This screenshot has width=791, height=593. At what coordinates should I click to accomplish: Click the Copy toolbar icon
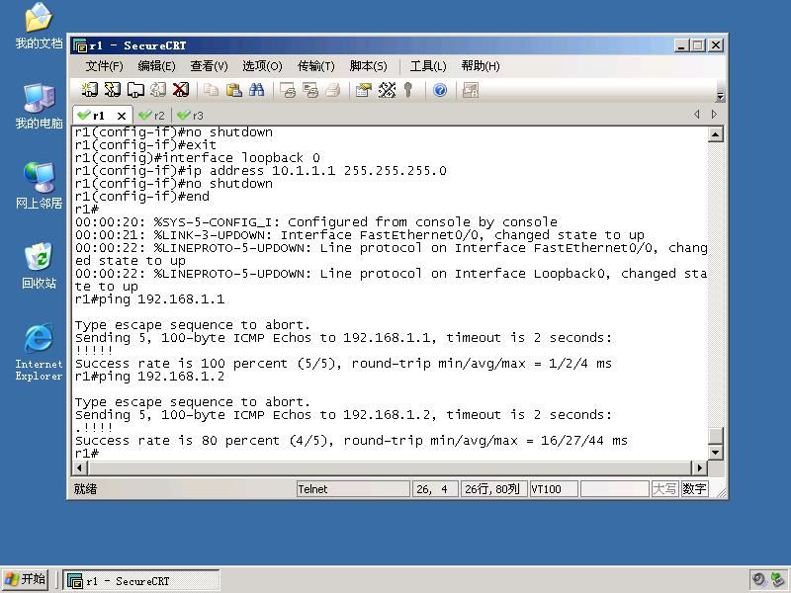211,90
